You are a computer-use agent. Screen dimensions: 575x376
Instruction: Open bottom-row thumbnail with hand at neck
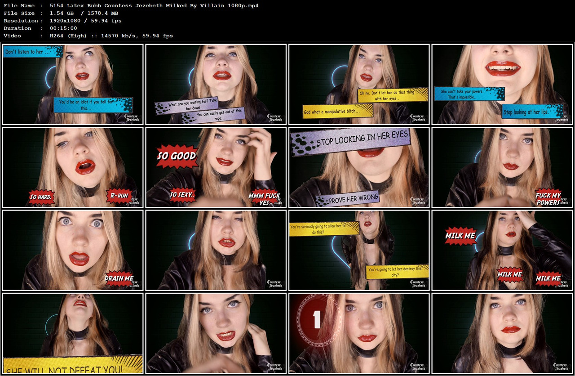[216, 333]
